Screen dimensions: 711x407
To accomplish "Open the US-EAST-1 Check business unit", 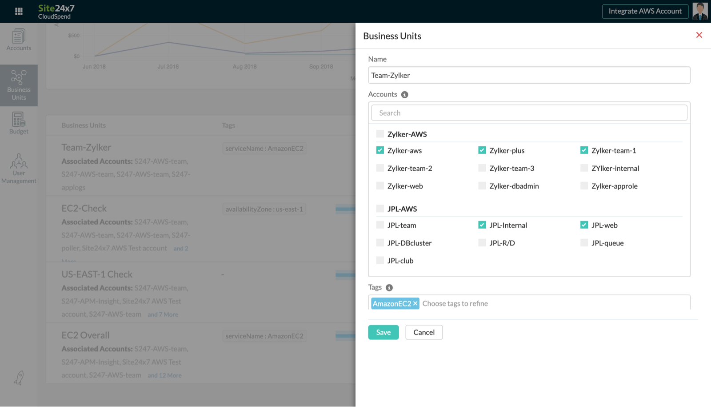I will (x=97, y=274).
